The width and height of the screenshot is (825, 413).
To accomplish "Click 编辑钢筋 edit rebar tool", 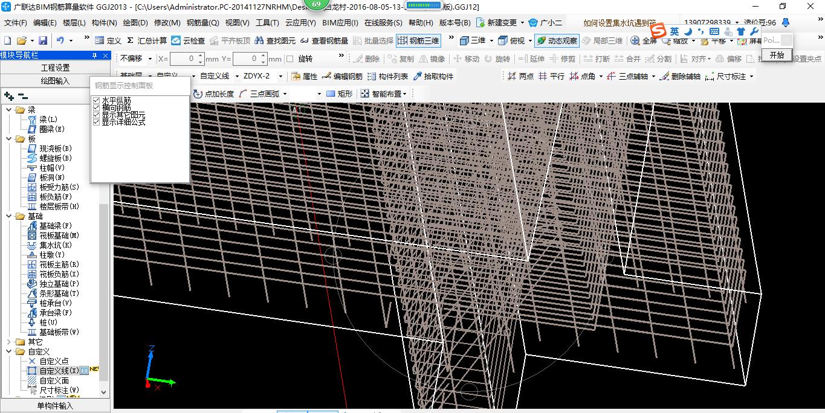I will click(x=342, y=76).
